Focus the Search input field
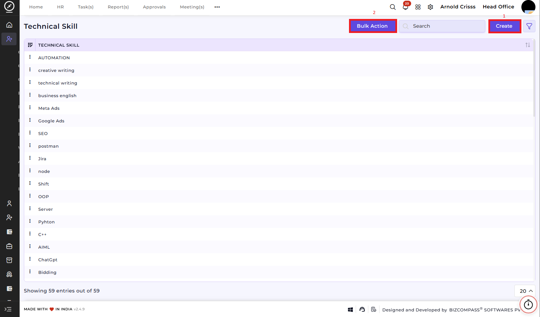Screen dimensions: 540x317 [442, 26]
